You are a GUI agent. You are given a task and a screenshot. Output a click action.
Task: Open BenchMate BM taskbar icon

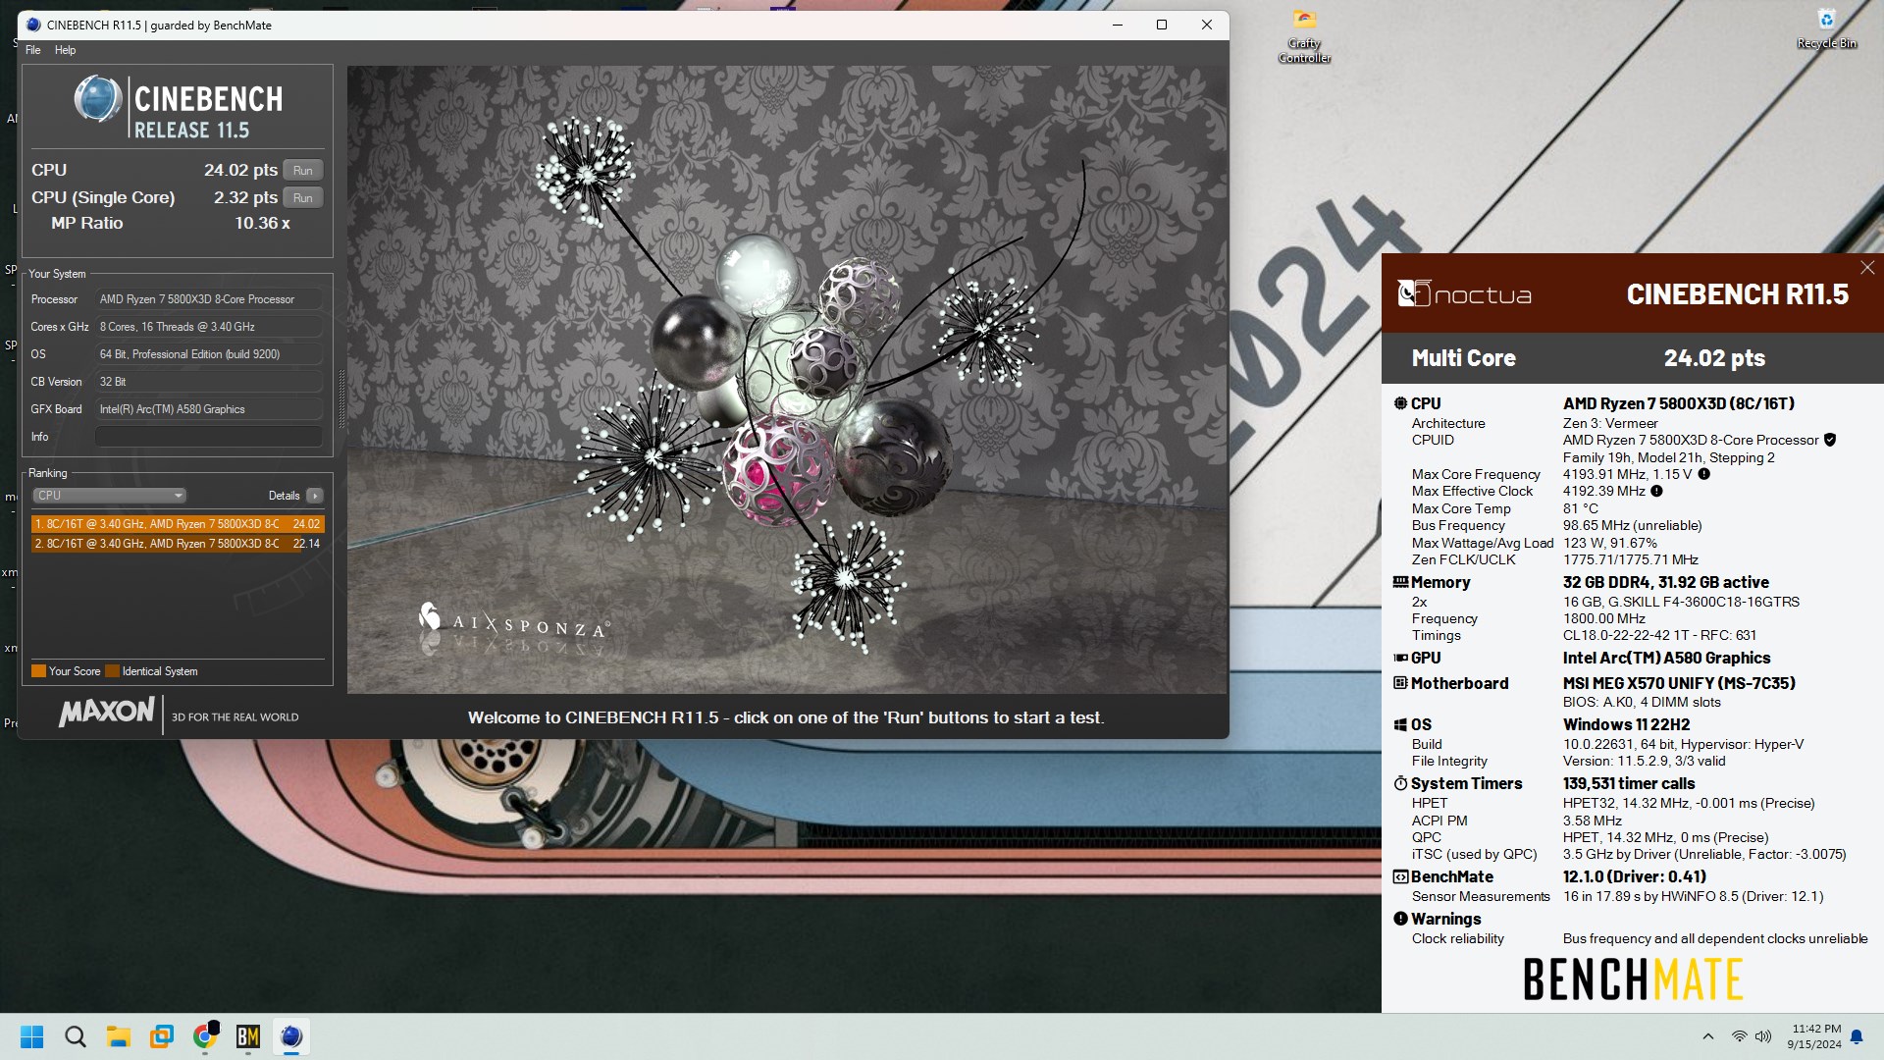(248, 1036)
